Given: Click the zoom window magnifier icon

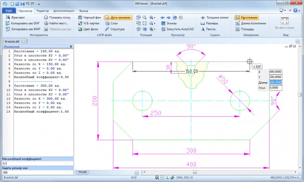Looking at the screenshot, I should [x=144, y=17].
